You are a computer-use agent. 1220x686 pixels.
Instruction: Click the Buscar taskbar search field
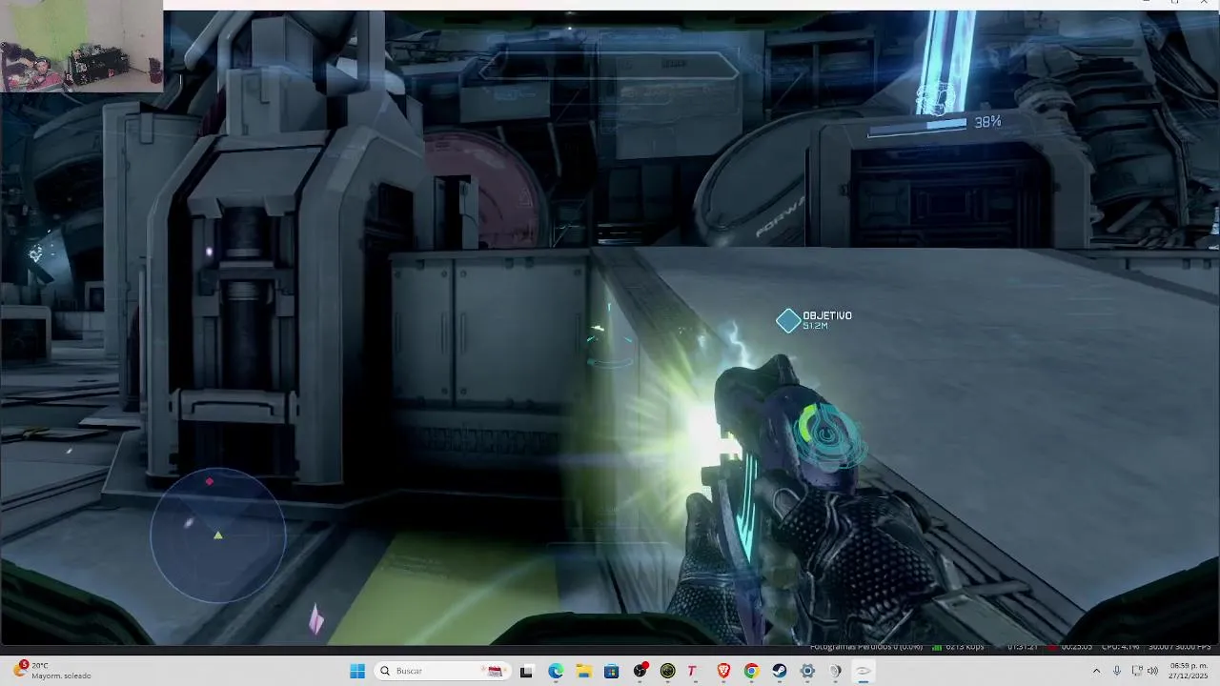[x=441, y=671]
